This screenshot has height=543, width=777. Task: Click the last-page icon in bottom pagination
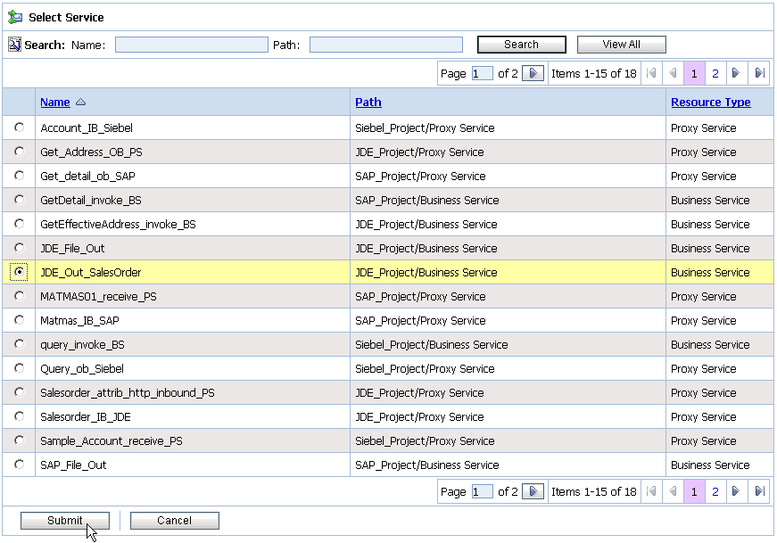pos(759,490)
